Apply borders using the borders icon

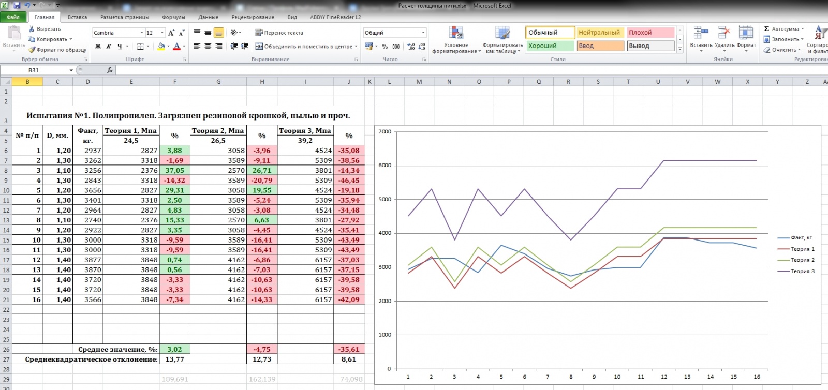(x=141, y=46)
